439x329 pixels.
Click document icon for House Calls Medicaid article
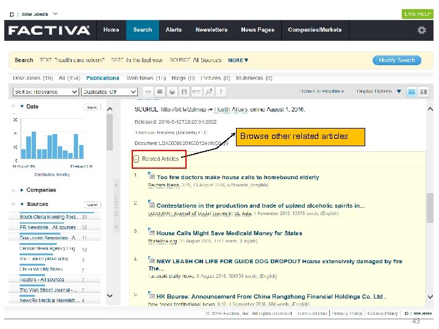[x=151, y=232]
